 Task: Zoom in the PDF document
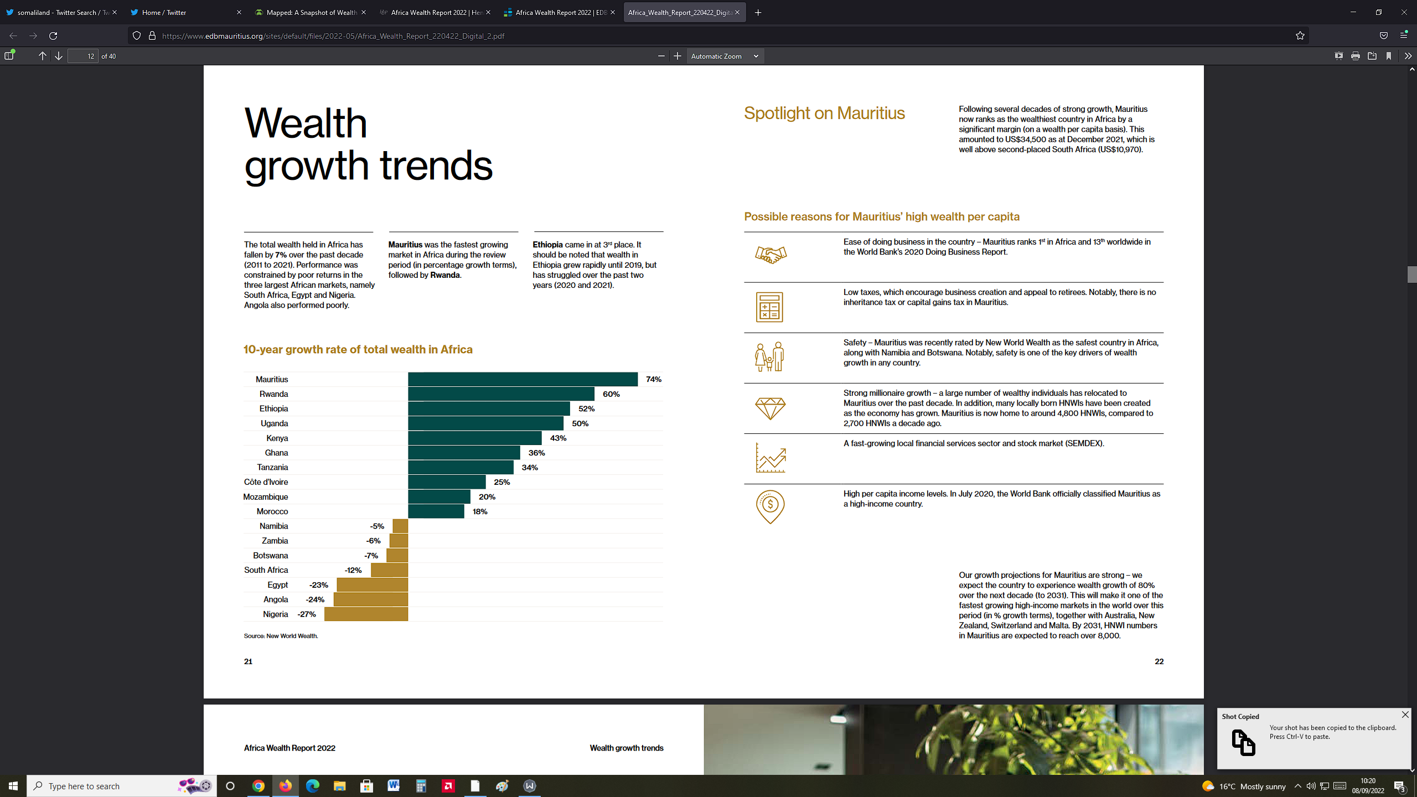coord(678,56)
